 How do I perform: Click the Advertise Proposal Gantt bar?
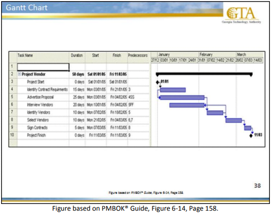pyautogui.click(x=182, y=98)
